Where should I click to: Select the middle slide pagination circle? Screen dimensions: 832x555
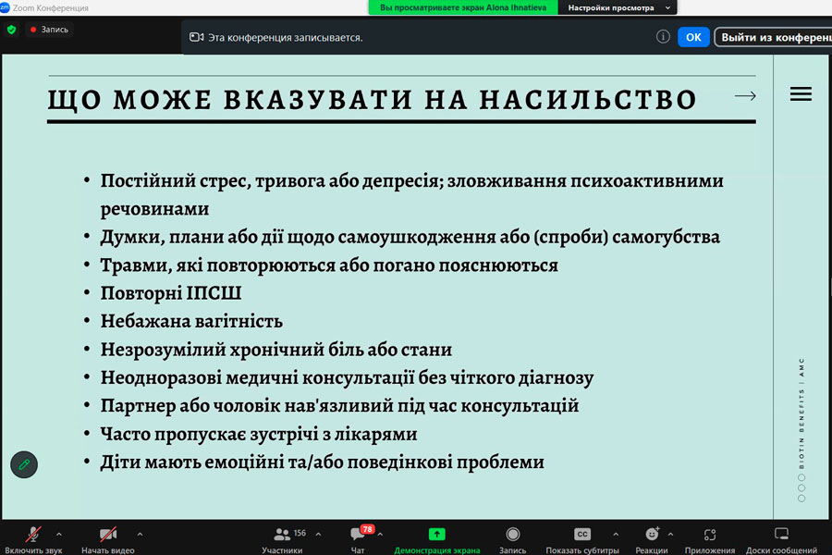(x=801, y=488)
